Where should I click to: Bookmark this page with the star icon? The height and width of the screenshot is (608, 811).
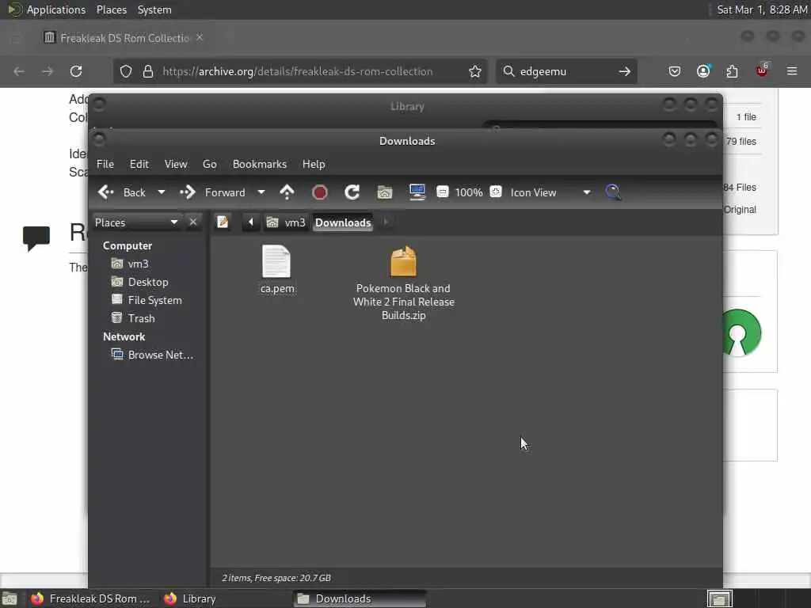(x=475, y=71)
